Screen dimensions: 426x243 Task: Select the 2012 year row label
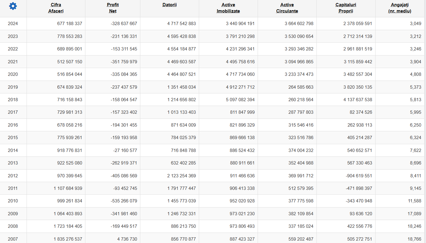13,176
